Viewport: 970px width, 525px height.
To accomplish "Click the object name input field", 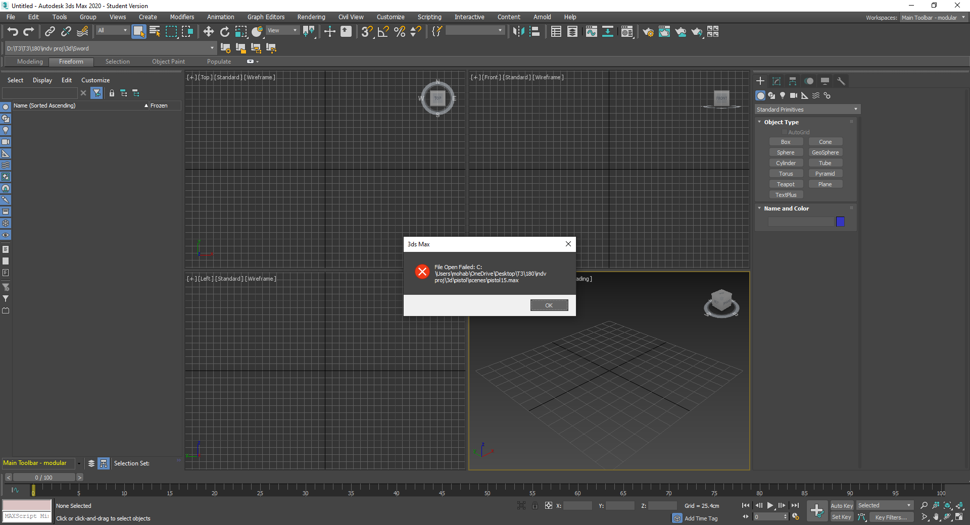I will 801,222.
